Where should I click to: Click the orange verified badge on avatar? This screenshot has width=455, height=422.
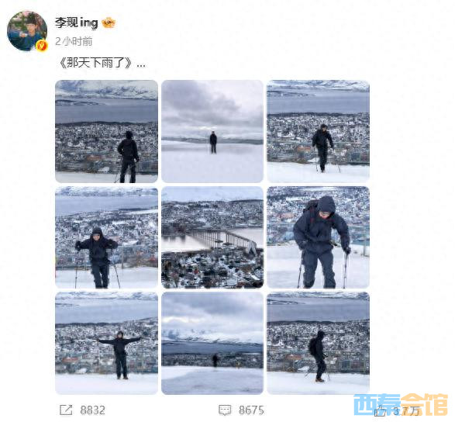pos(43,46)
